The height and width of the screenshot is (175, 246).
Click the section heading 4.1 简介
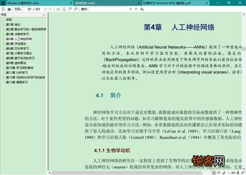coord(108,96)
